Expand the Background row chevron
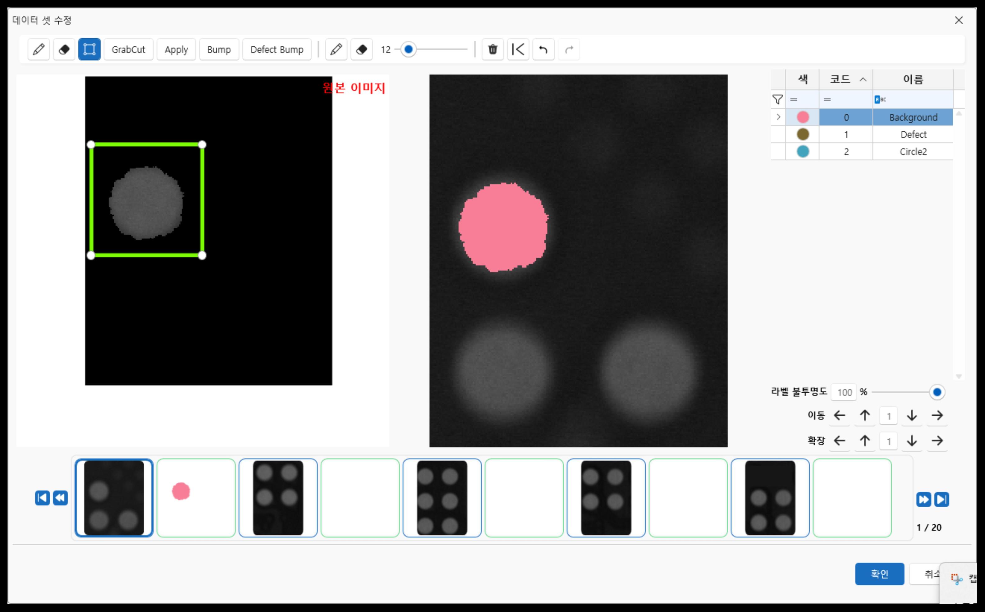985x612 pixels. pos(778,117)
